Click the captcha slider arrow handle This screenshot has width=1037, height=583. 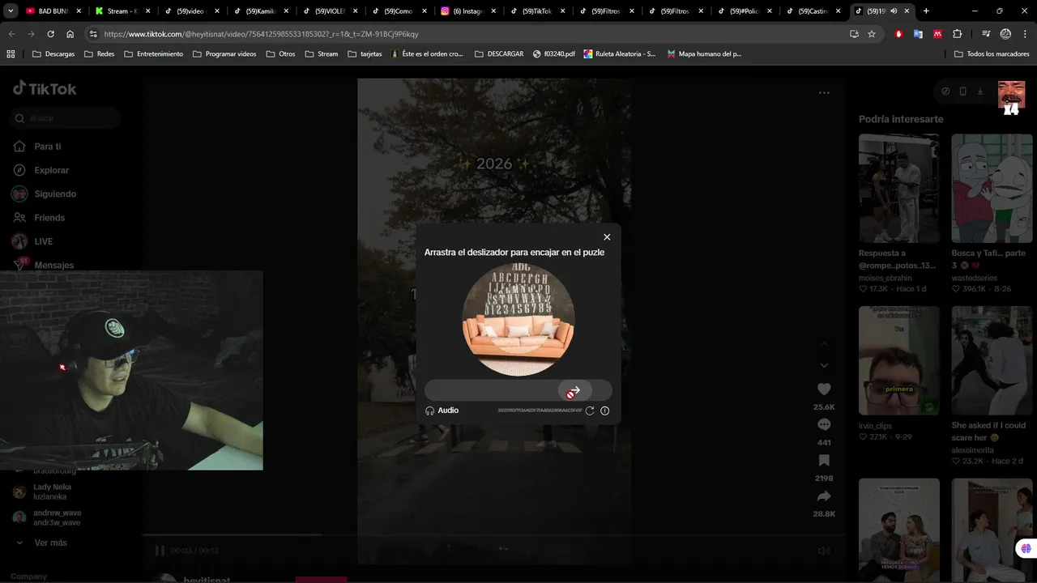(574, 392)
